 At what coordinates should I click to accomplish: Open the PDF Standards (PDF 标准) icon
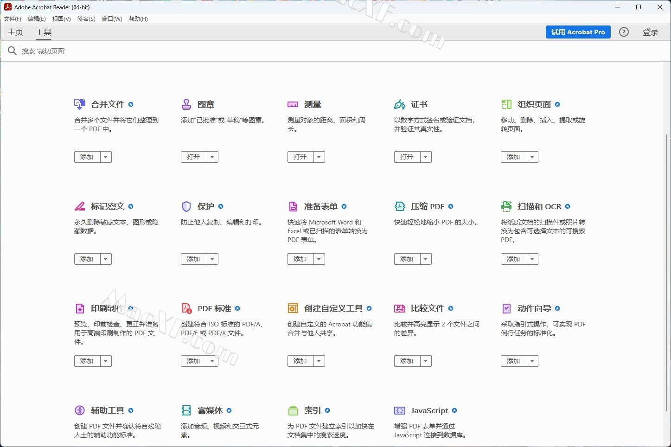[186, 308]
